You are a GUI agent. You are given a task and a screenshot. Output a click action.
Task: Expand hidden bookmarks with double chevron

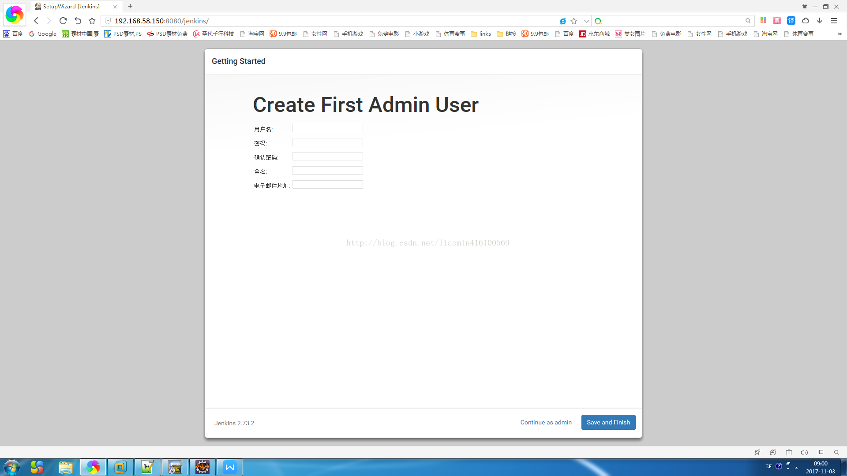840,34
